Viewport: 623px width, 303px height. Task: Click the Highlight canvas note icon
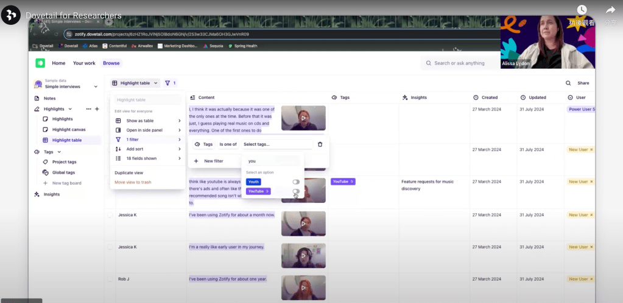click(45, 129)
